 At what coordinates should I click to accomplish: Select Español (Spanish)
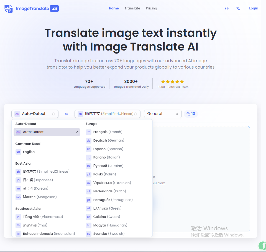(x=117, y=149)
